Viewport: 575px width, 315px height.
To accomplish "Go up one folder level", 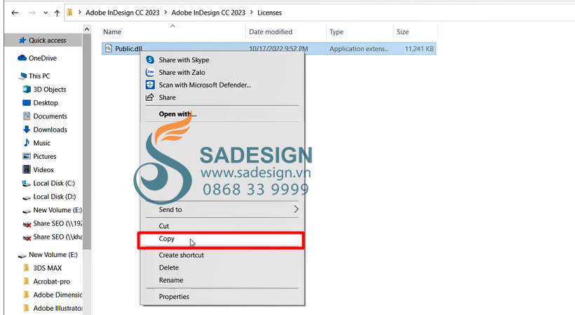I will (x=57, y=13).
